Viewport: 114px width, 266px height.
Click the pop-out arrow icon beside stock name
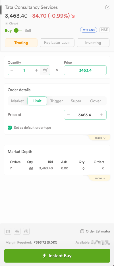click(107, 7)
